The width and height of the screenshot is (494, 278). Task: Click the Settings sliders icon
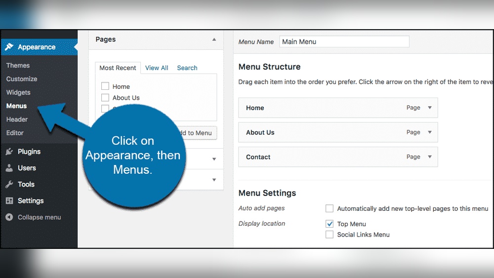pyautogui.click(x=9, y=200)
